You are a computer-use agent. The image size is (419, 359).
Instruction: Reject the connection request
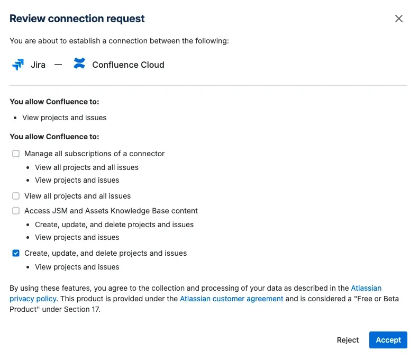coord(348,340)
